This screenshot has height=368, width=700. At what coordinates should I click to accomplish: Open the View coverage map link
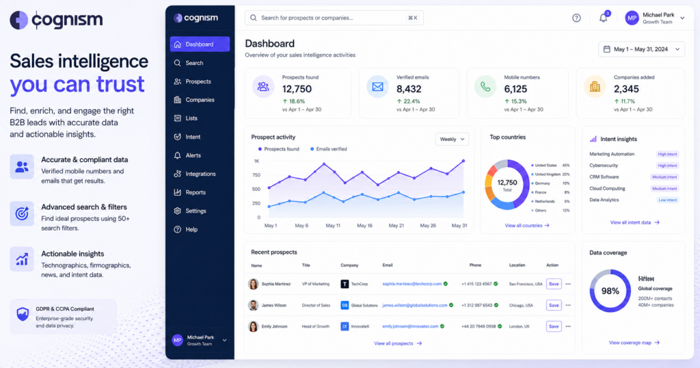click(x=634, y=343)
